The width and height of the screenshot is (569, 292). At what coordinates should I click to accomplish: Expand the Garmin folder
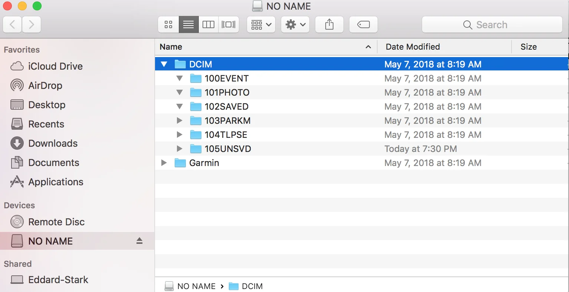[x=164, y=163]
